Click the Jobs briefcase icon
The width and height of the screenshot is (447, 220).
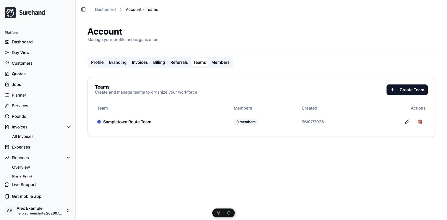pyautogui.click(x=7, y=84)
